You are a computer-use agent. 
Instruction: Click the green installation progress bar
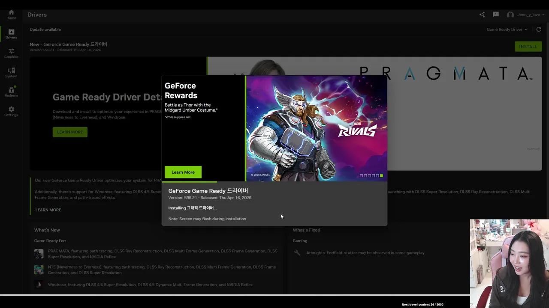coord(189,182)
